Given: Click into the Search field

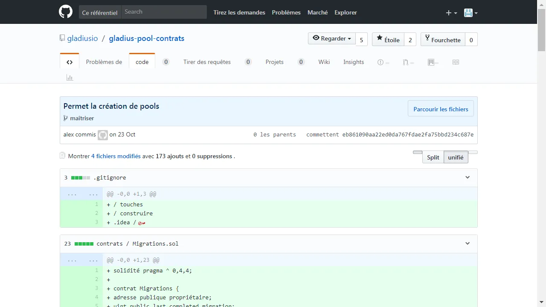Looking at the screenshot, I should click(164, 12).
